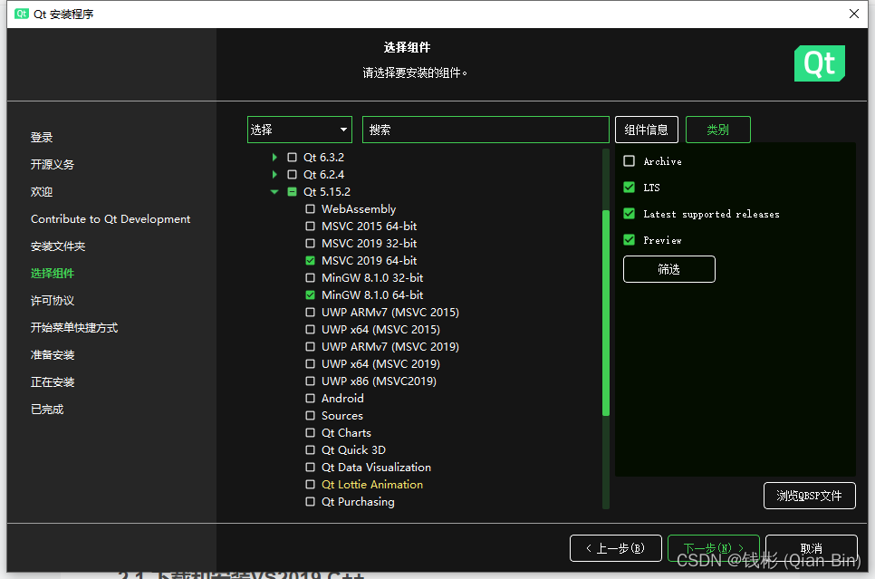Check UWP x64 (MSVC 2019) checkbox

pos(311,364)
